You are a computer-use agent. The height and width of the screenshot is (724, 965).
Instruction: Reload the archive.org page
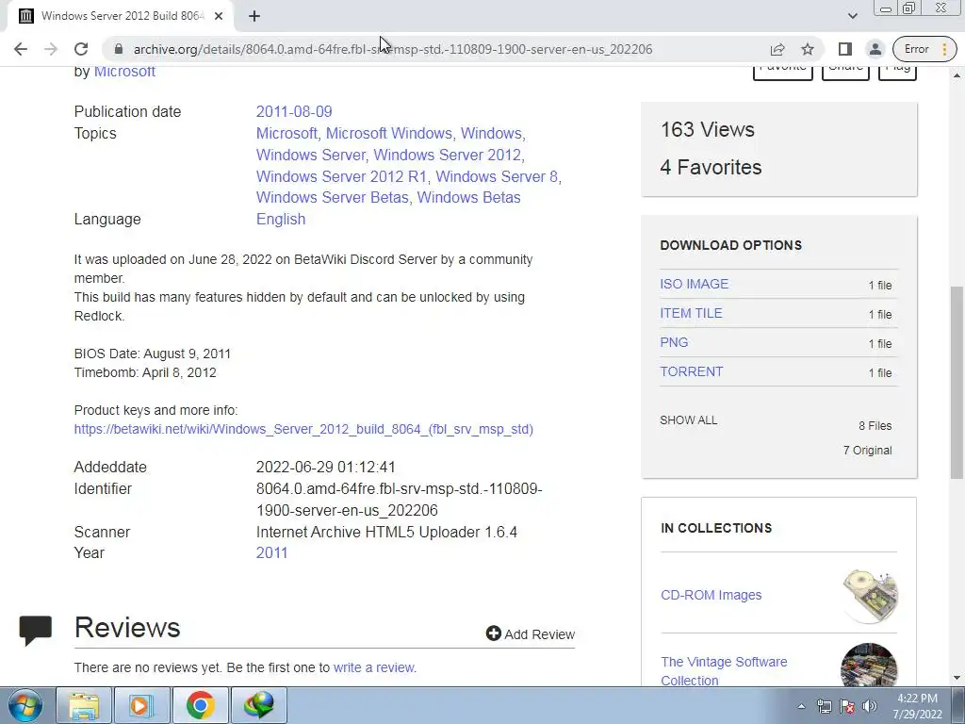[81, 49]
